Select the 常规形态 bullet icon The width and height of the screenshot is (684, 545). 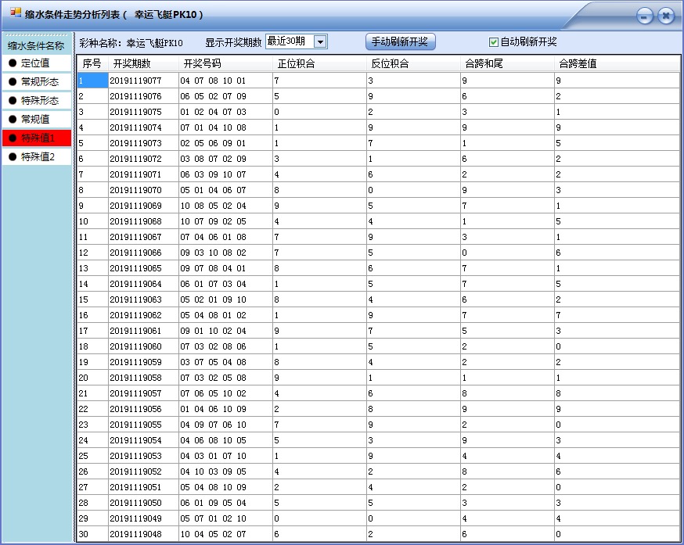[x=12, y=81]
